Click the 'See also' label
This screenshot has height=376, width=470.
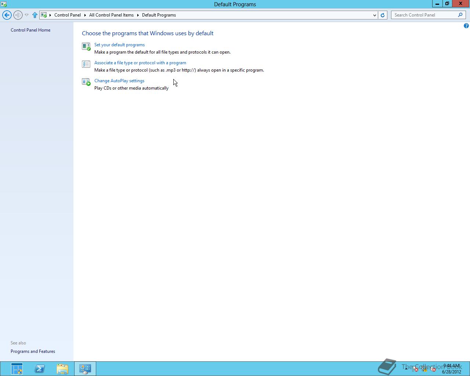(18, 343)
